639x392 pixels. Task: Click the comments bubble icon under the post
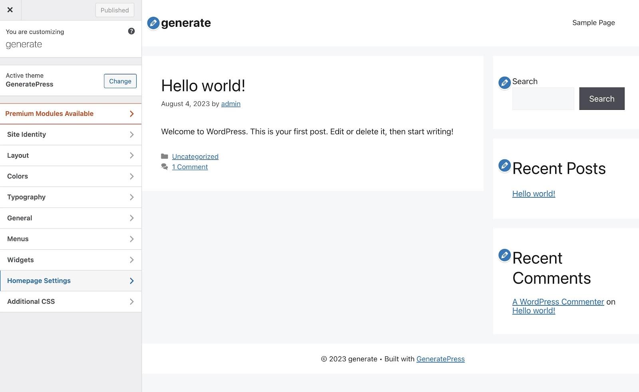pyautogui.click(x=165, y=167)
